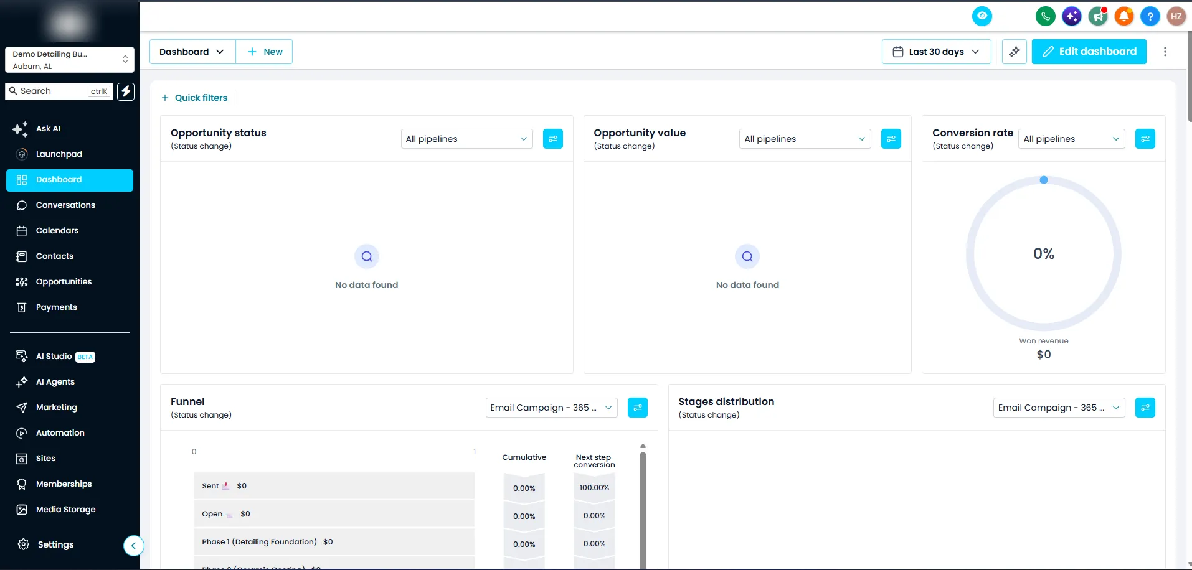1192x570 pixels.
Task: Open Conversion rate widget settings icon
Action: 1145,139
